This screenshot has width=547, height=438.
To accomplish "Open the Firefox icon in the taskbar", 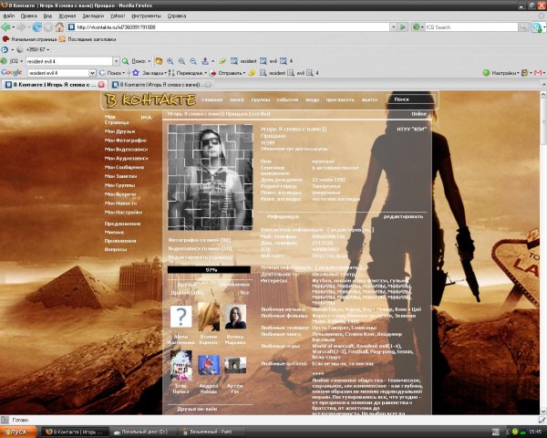I will tap(49, 432).
